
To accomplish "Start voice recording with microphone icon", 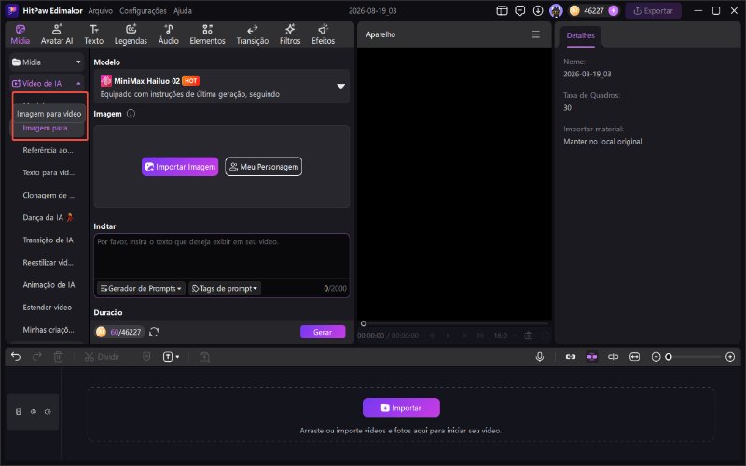I will [540, 357].
